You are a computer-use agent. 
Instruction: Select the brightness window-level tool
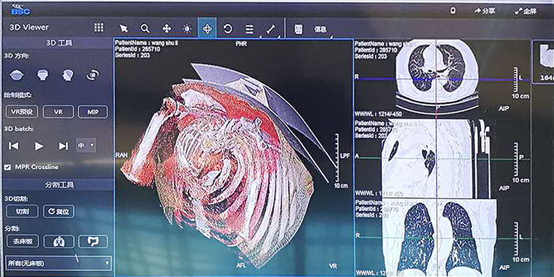(x=187, y=29)
